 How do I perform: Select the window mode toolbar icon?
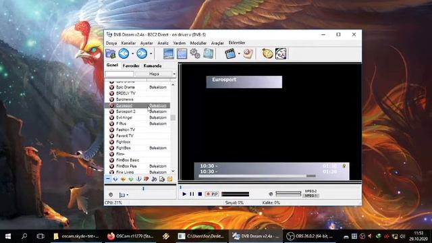coord(182,53)
